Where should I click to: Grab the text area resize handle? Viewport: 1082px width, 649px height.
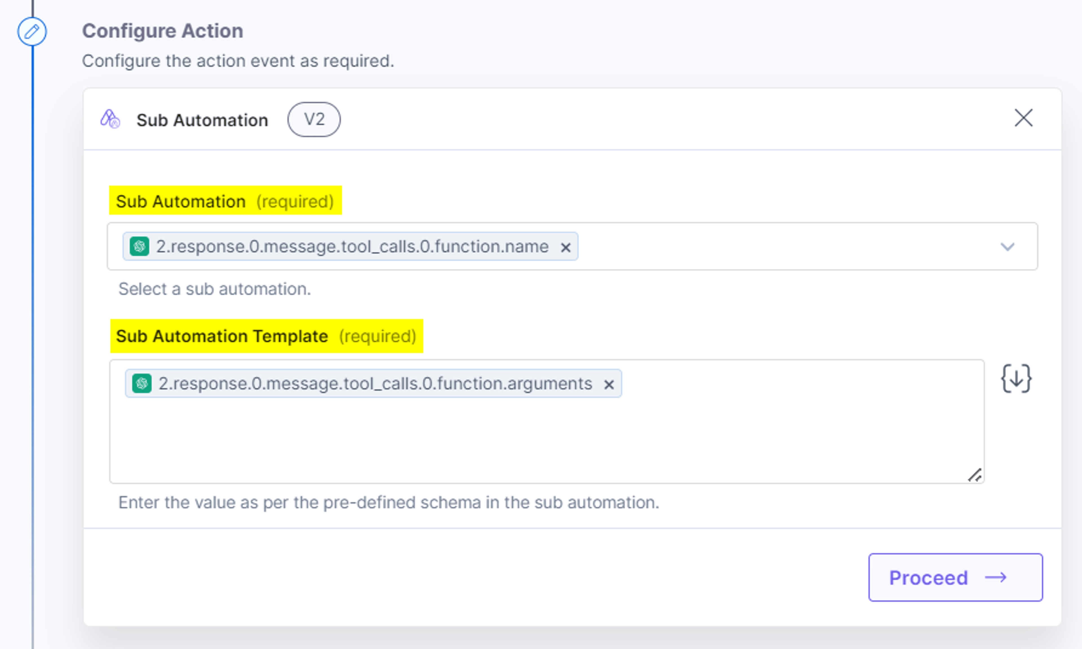tap(974, 475)
